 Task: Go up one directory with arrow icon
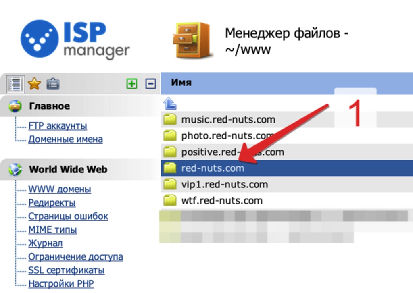click(x=170, y=103)
